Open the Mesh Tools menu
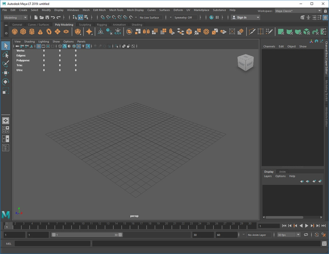Image resolution: width=329 pixels, height=254 pixels. tap(116, 10)
